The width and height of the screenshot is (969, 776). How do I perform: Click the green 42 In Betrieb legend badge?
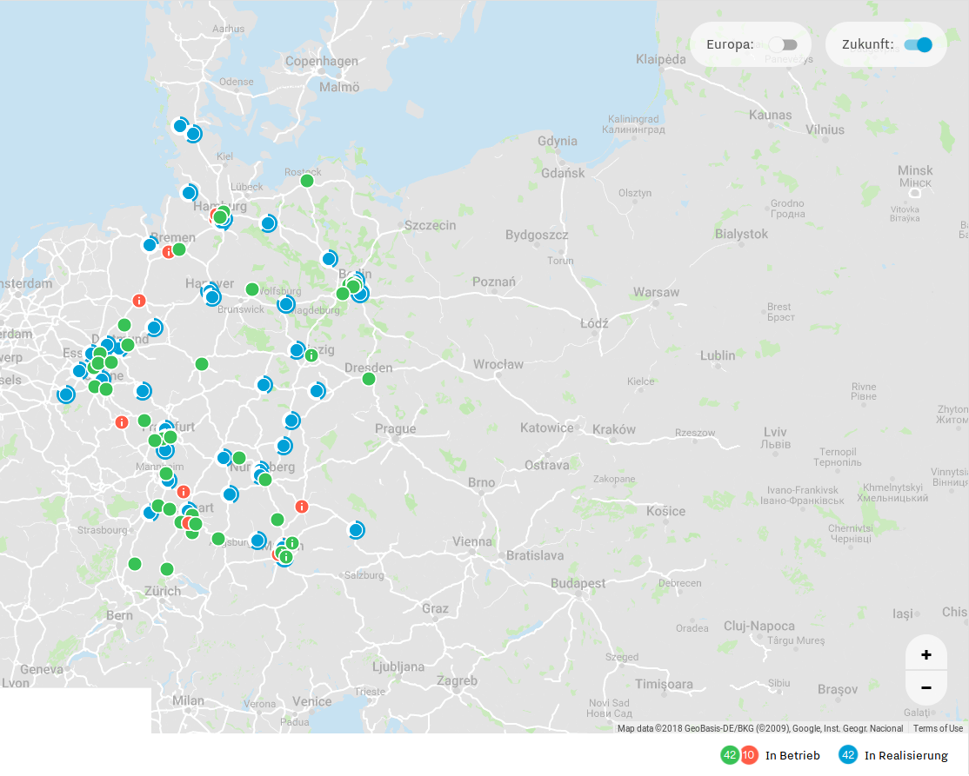point(731,755)
